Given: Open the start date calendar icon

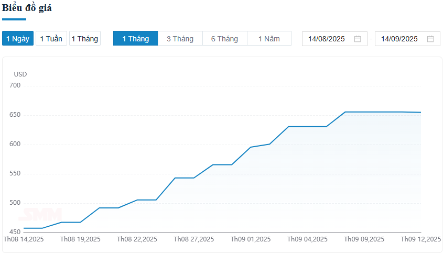Looking at the screenshot, I should point(358,39).
